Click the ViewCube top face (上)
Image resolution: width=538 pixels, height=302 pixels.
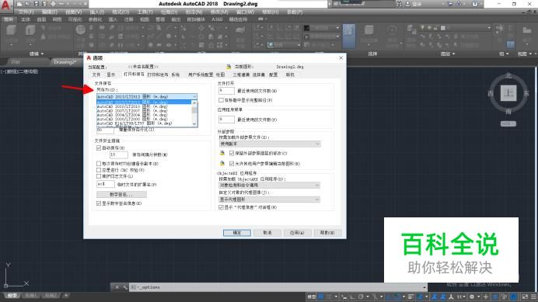click(508, 93)
